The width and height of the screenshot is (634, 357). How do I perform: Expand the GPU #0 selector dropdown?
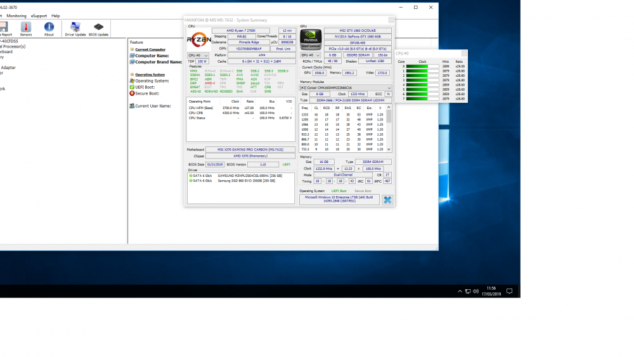[x=311, y=55]
